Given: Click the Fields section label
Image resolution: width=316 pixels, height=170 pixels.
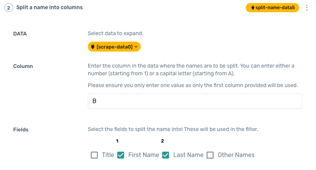Looking at the screenshot, I should [x=21, y=130].
